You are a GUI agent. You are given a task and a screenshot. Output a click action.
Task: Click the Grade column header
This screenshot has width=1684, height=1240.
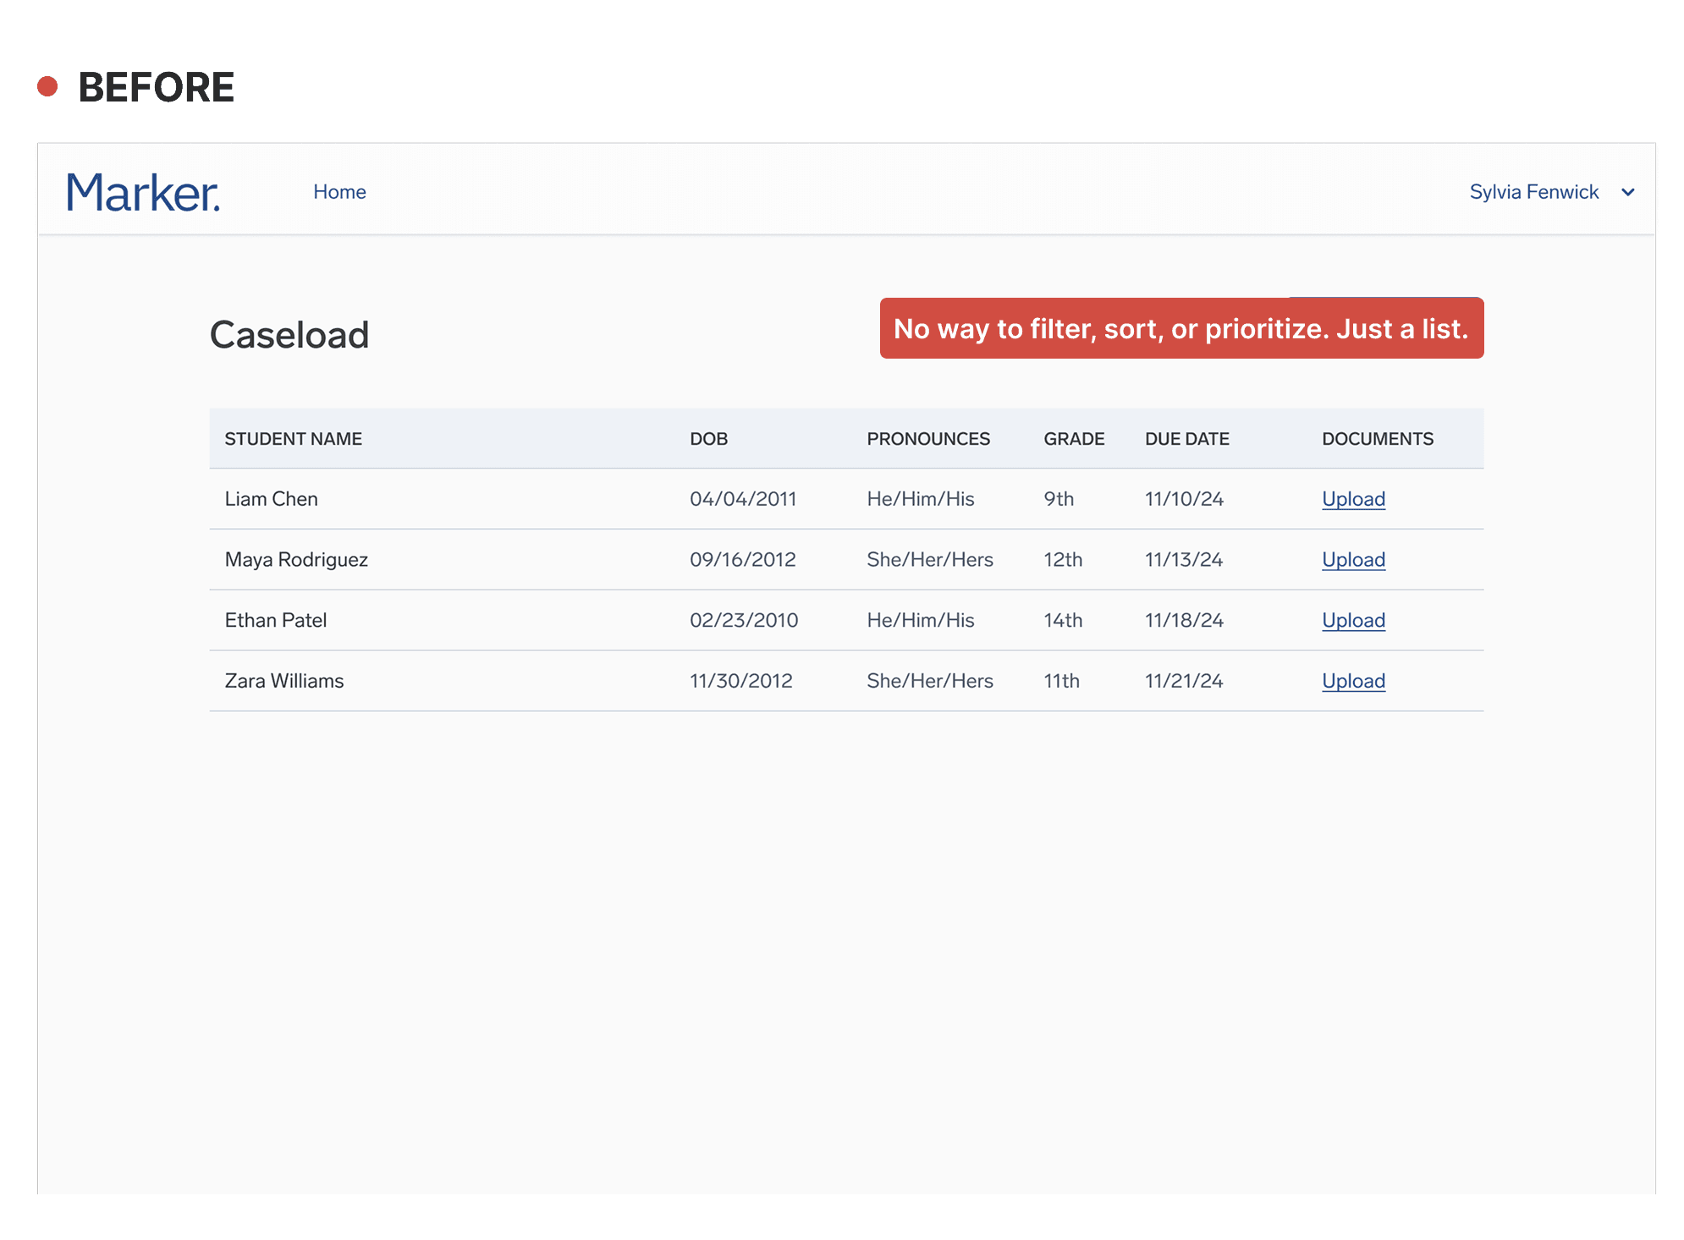pyautogui.click(x=1074, y=439)
